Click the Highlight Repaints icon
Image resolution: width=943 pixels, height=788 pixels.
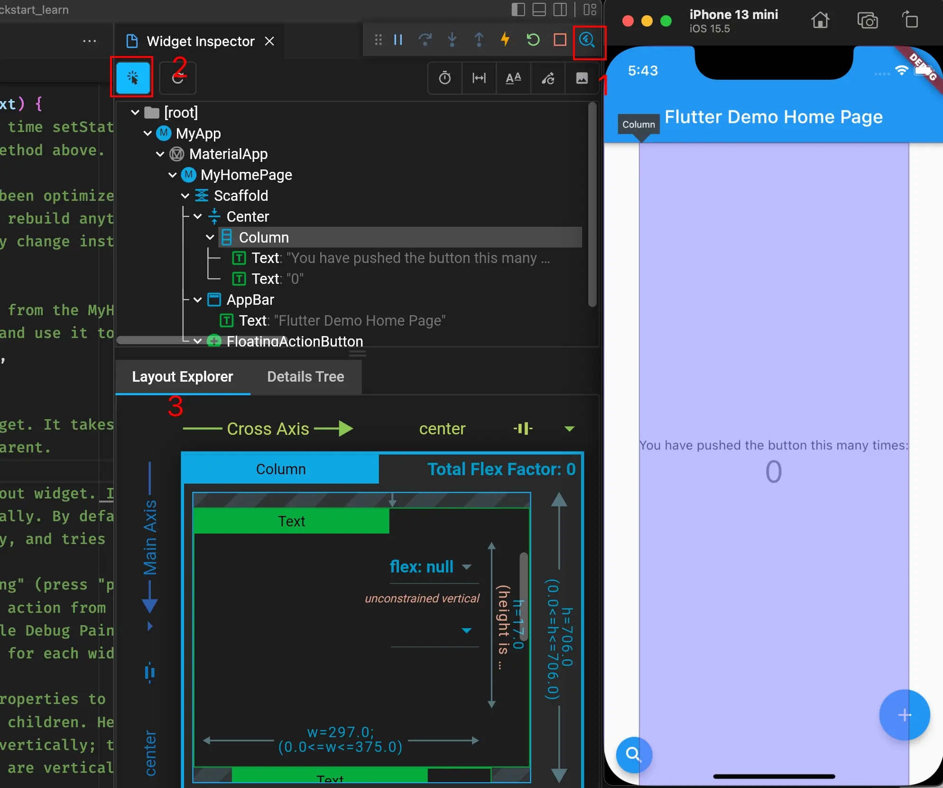point(548,78)
